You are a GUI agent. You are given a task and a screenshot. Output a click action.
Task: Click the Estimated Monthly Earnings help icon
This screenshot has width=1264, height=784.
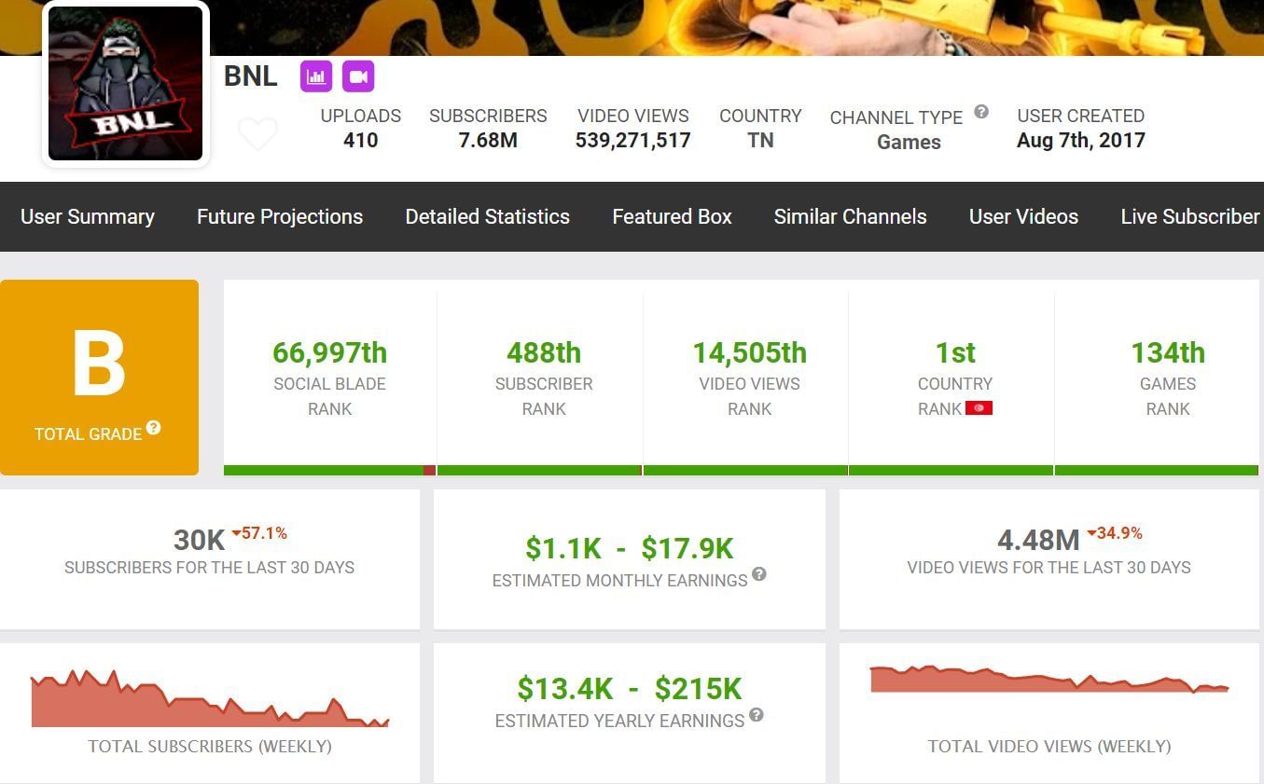point(759,574)
